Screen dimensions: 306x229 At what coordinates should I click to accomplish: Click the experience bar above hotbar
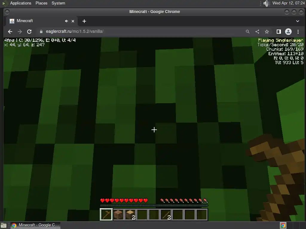tap(154, 205)
